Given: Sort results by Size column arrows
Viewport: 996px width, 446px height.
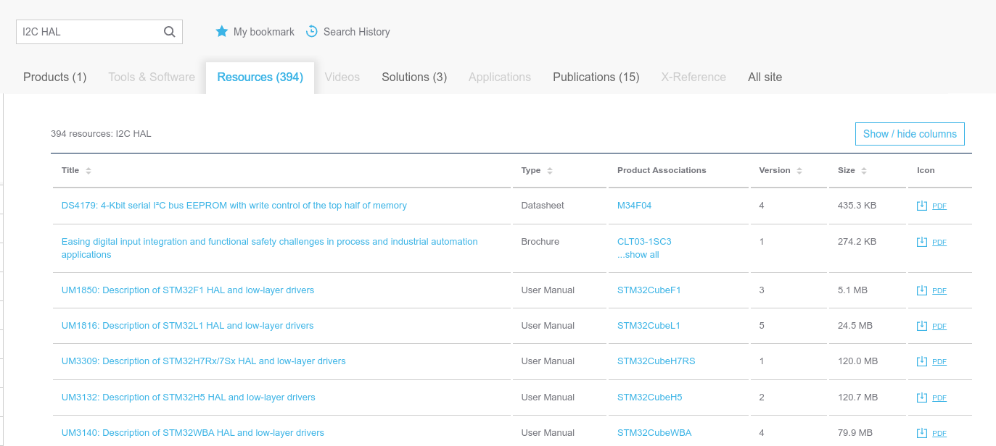Looking at the screenshot, I should [864, 171].
